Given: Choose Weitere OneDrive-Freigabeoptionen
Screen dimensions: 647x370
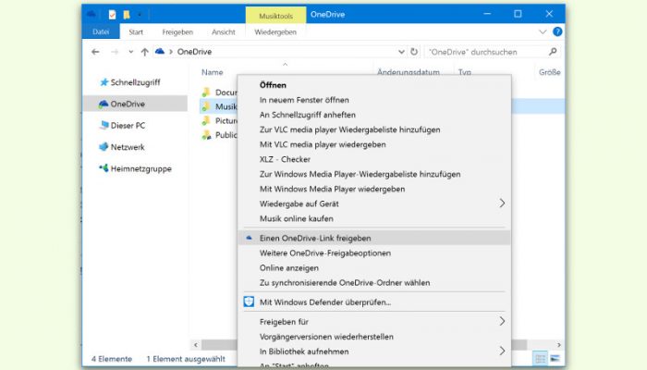Looking at the screenshot, I should 374,253.
